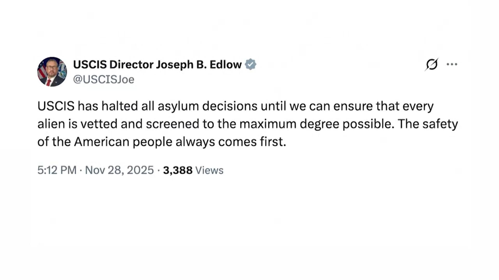Click the Views label
The image size is (499, 280).
[x=209, y=170]
